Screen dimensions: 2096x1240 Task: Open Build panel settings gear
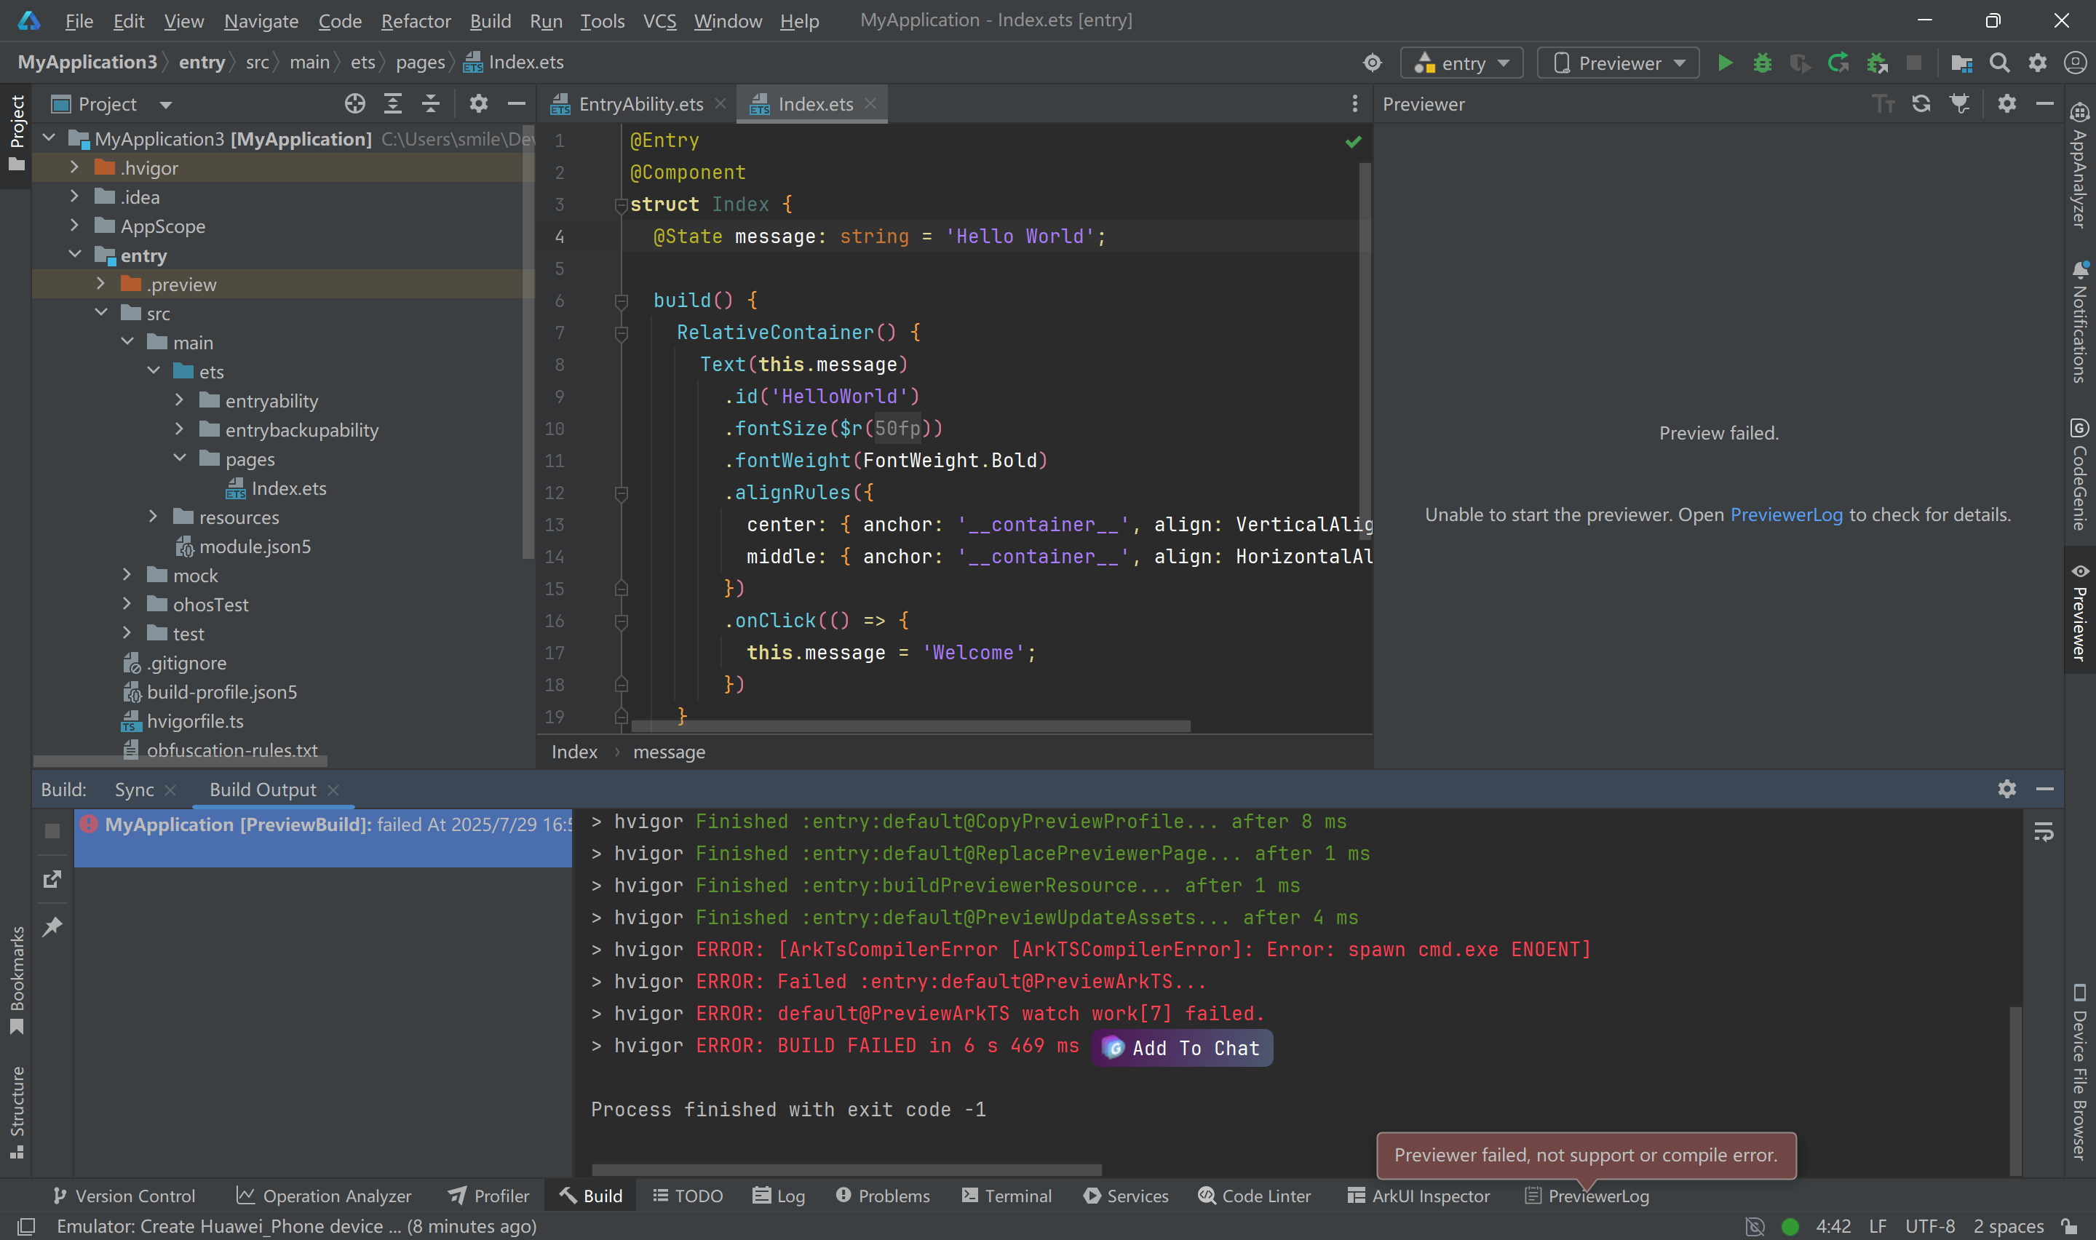(x=2006, y=789)
